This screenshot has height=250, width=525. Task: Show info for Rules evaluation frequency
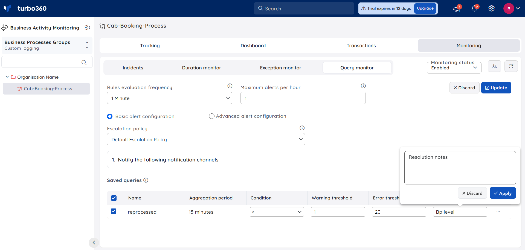coord(230,86)
